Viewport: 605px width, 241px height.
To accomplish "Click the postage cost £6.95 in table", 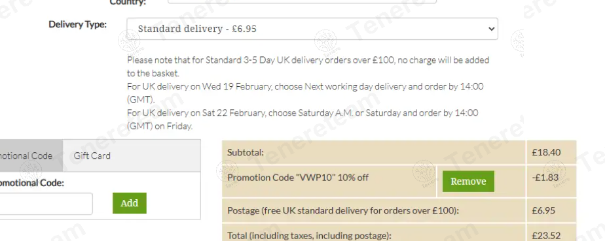I will 543,210.
